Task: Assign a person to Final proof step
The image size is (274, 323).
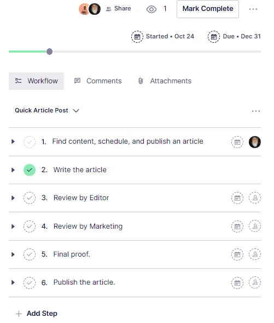Action: click(255, 254)
